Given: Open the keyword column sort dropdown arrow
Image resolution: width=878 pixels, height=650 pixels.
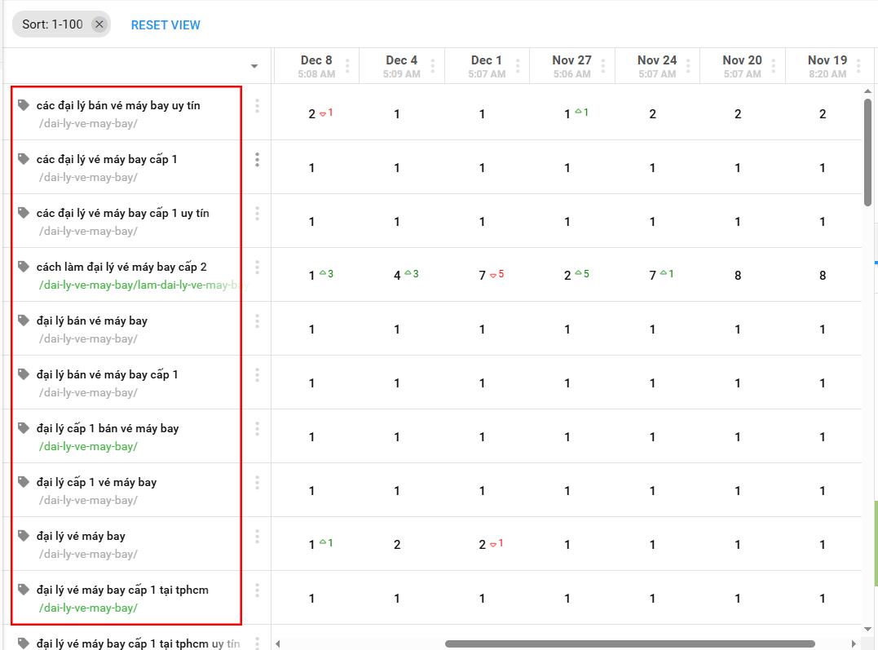Looking at the screenshot, I should point(254,66).
